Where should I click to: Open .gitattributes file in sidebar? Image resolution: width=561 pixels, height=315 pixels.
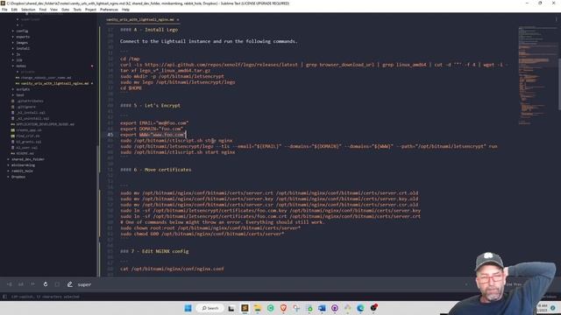[x=30, y=101]
